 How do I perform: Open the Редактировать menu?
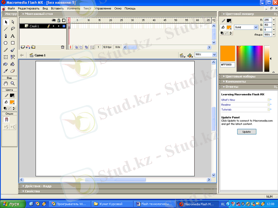(x=28, y=8)
